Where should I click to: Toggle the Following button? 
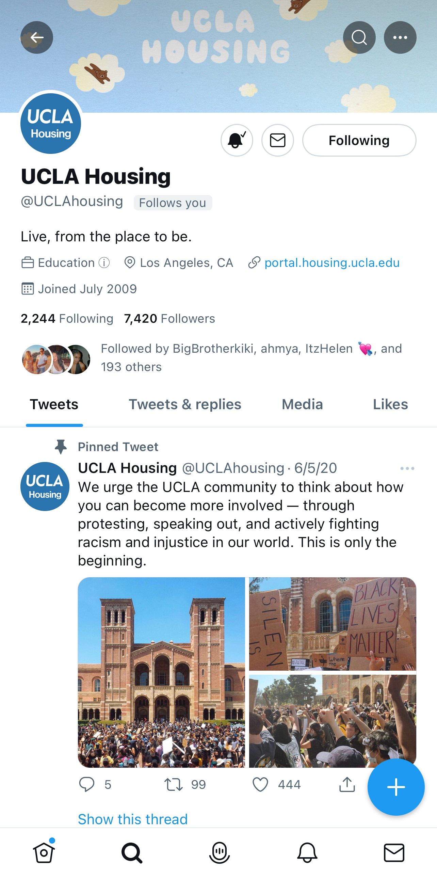[359, 140]
